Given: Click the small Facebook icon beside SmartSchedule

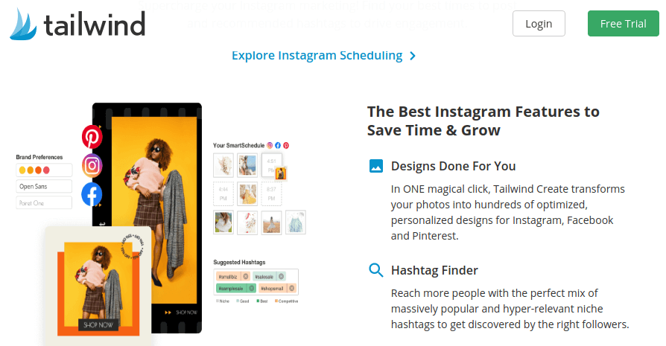Looking at the screenshot, I should (x=278, y=145).
